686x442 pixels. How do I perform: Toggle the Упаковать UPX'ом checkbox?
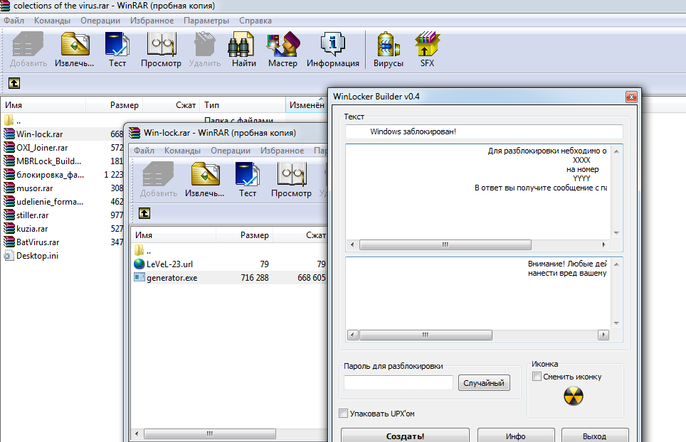pyautogui.click(x=344, y=413)
